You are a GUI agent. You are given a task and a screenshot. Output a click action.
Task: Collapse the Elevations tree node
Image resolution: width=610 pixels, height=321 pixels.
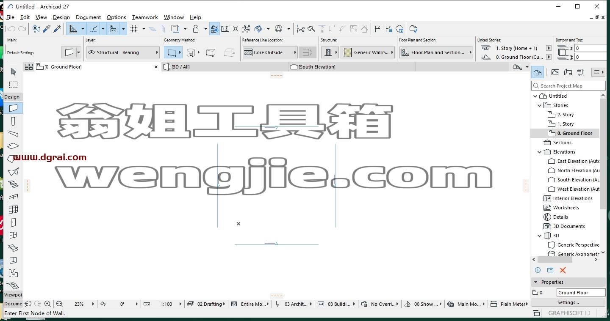click(x=539, y=152)
